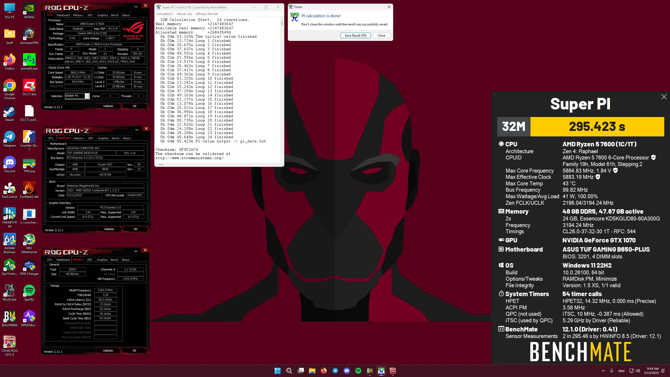Open the Telegram desktop icon
Viewport: 670px width, 377px height.
click(x=10, y=139)
